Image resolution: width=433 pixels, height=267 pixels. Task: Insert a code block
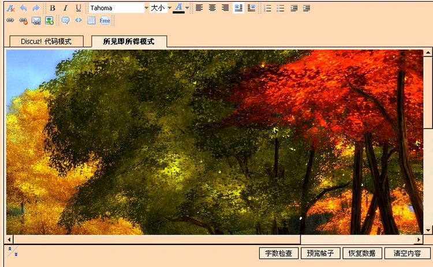coord(79,20)
